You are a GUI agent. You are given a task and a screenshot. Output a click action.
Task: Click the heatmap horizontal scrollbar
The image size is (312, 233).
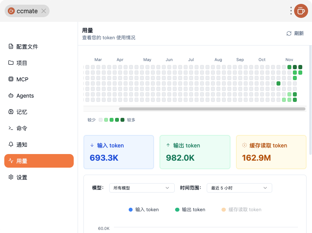pos(212,109)
